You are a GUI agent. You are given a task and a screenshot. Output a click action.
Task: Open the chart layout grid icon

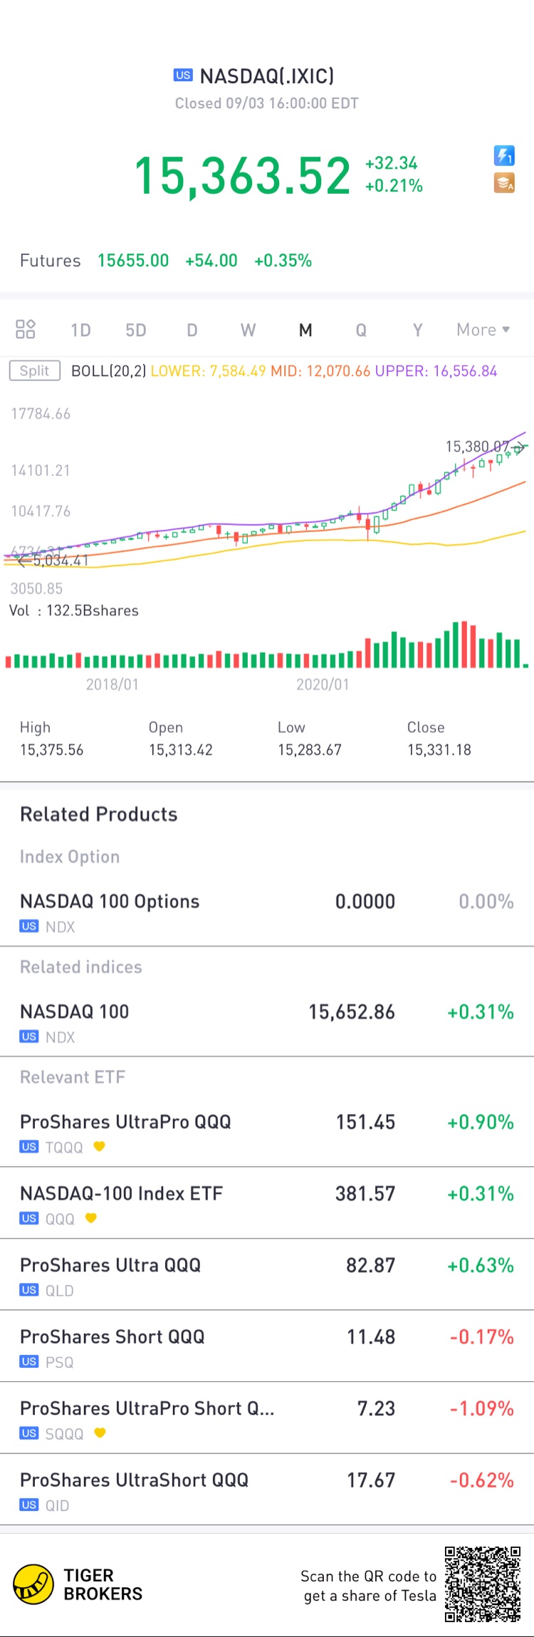pyautogui.click(x=26, y=329)
